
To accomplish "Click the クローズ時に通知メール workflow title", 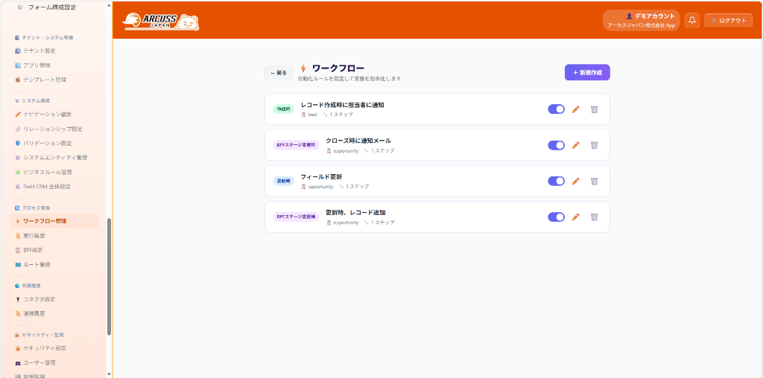I will coord(358,141).
